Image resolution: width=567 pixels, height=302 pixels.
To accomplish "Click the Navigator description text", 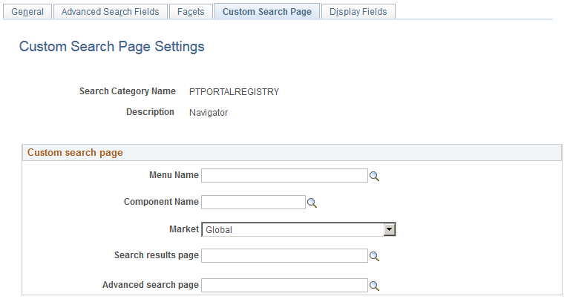I will 209,113.
